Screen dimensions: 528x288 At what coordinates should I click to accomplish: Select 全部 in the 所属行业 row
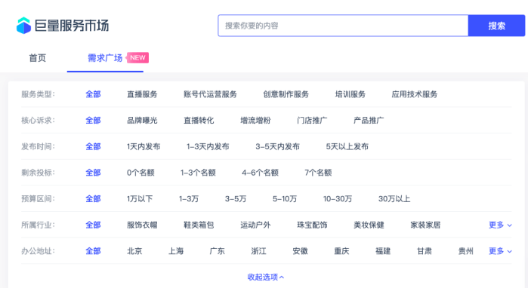[x=93, y=225]
